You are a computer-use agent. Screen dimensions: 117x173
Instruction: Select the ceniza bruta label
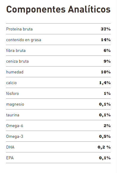click(17, 61)
